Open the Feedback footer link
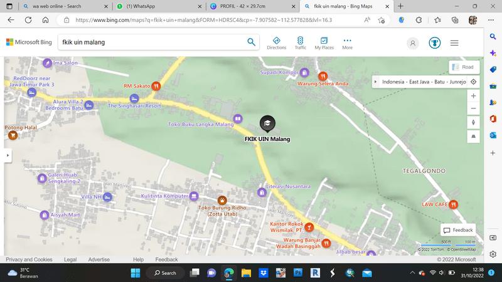Viewport: 502px width, 282px height. (x=166, y=259)
